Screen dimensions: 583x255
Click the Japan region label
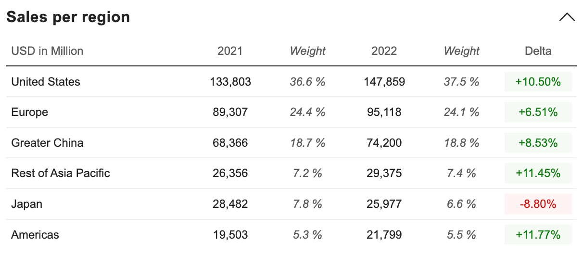[x=27, y=204]
